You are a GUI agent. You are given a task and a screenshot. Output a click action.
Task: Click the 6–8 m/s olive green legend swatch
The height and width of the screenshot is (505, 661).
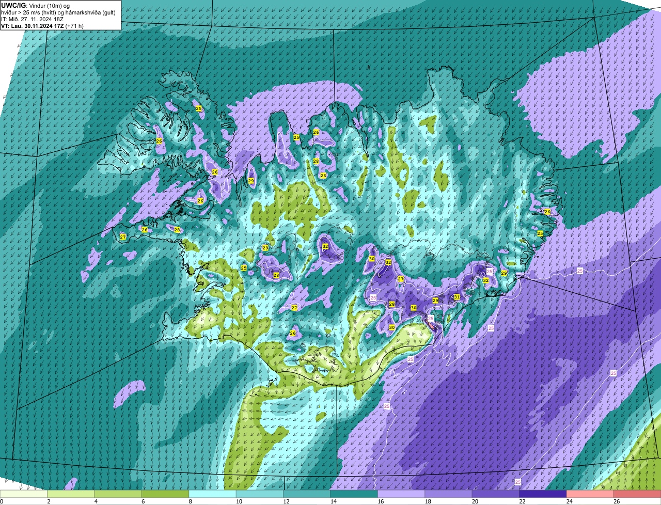(x=165, y=494)
